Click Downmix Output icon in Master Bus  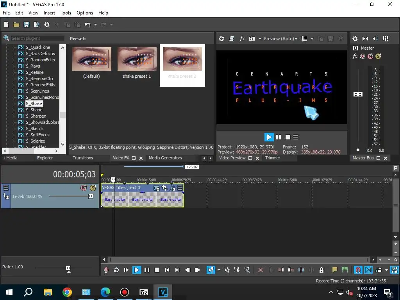[365, 39]
